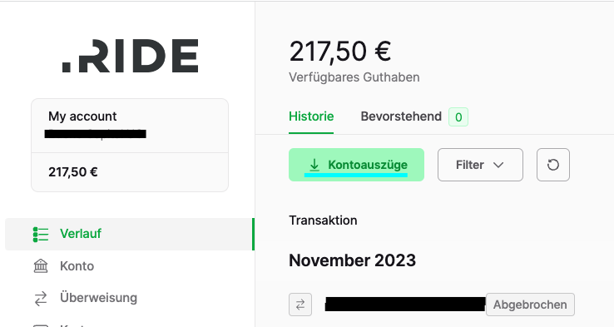
Task: Download Kontoauszüge statements
Action: click(356, 165)
